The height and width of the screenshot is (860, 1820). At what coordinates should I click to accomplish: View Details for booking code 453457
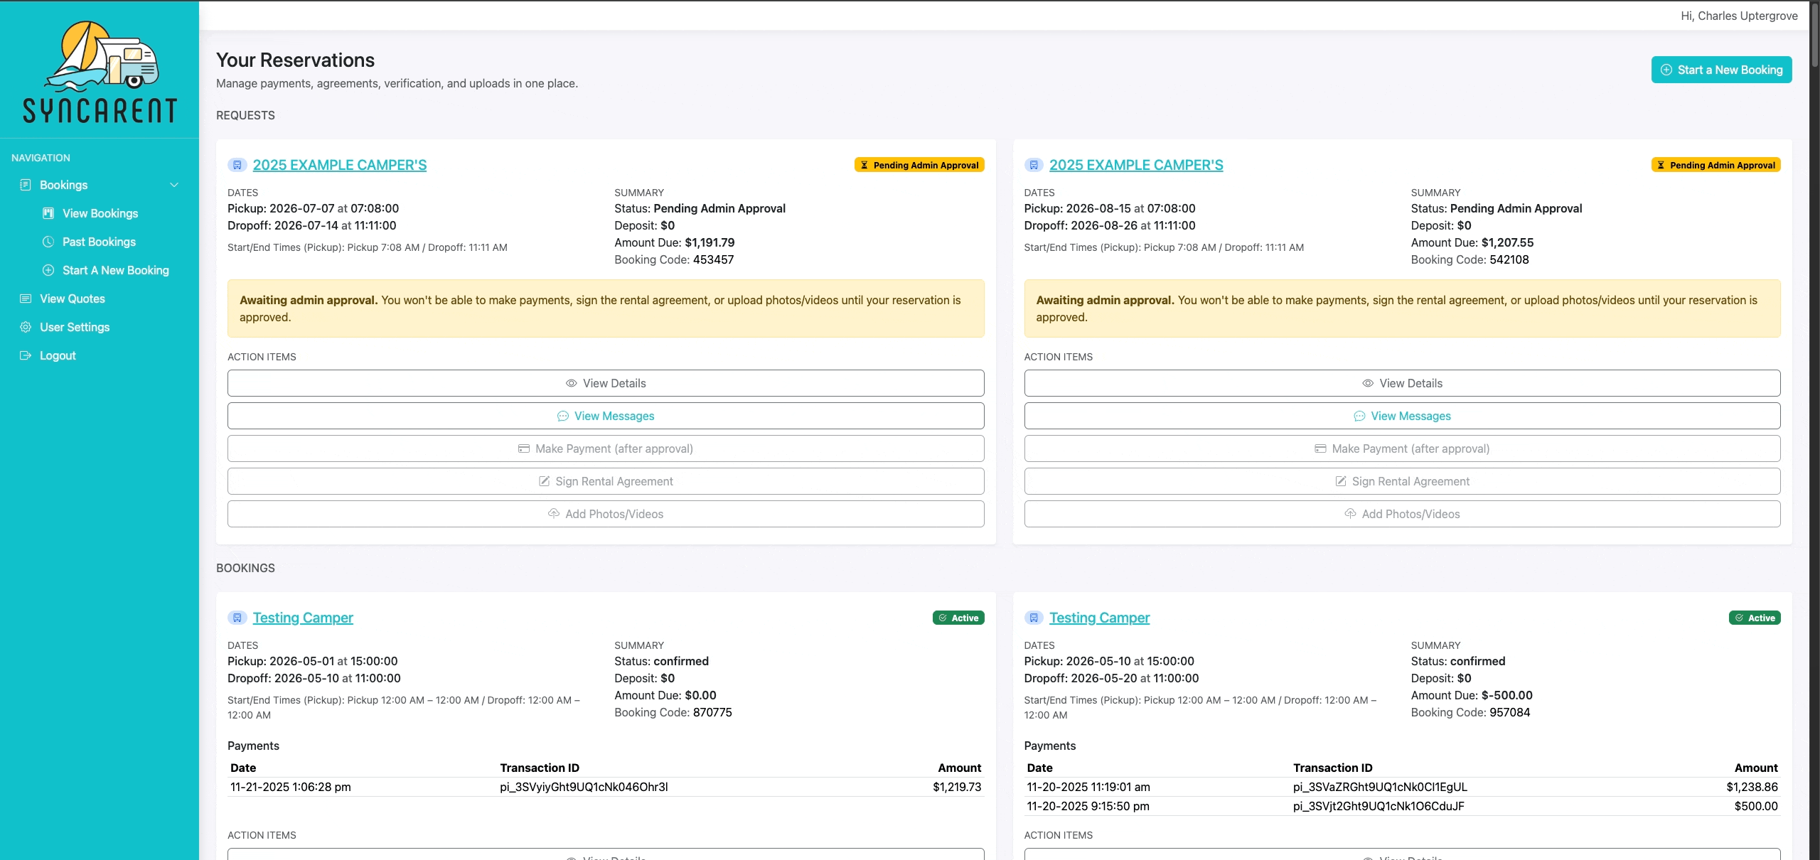point(606,383)
